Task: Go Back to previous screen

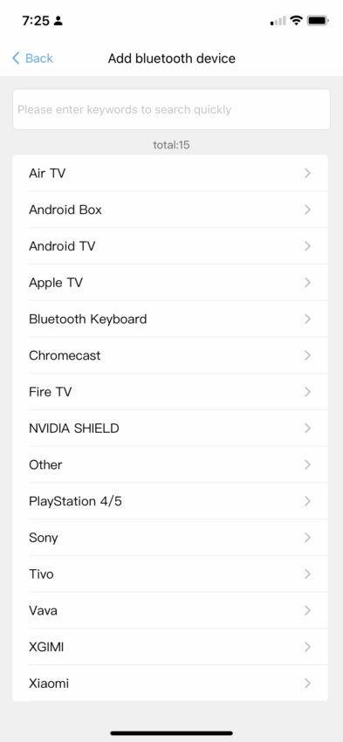Action: [32, 58]
